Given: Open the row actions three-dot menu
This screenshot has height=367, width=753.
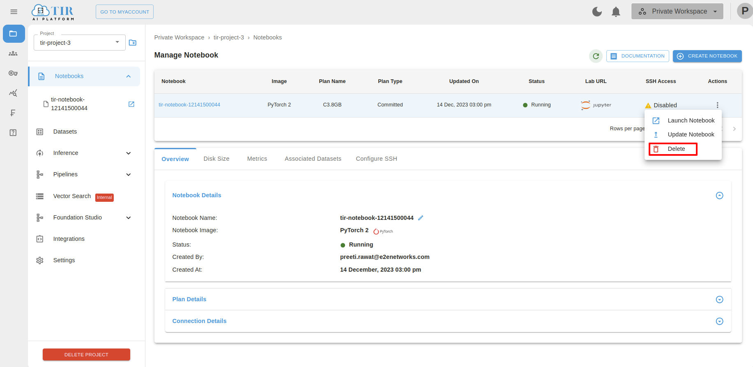Looking at the screenshot, I should (717, 105).
